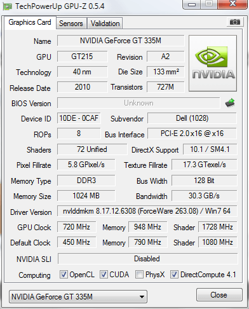Click the Bus Interface PCI-E field
Image resolution: width=249 pixels, height=309 pixels.
pos(192,134)
